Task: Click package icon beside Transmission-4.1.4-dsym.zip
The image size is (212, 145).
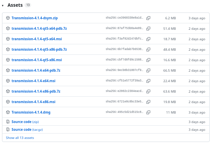Action: coord(8,18)
